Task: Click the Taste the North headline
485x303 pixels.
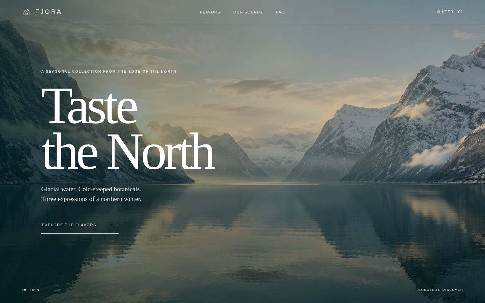Action: coord(128,129)
